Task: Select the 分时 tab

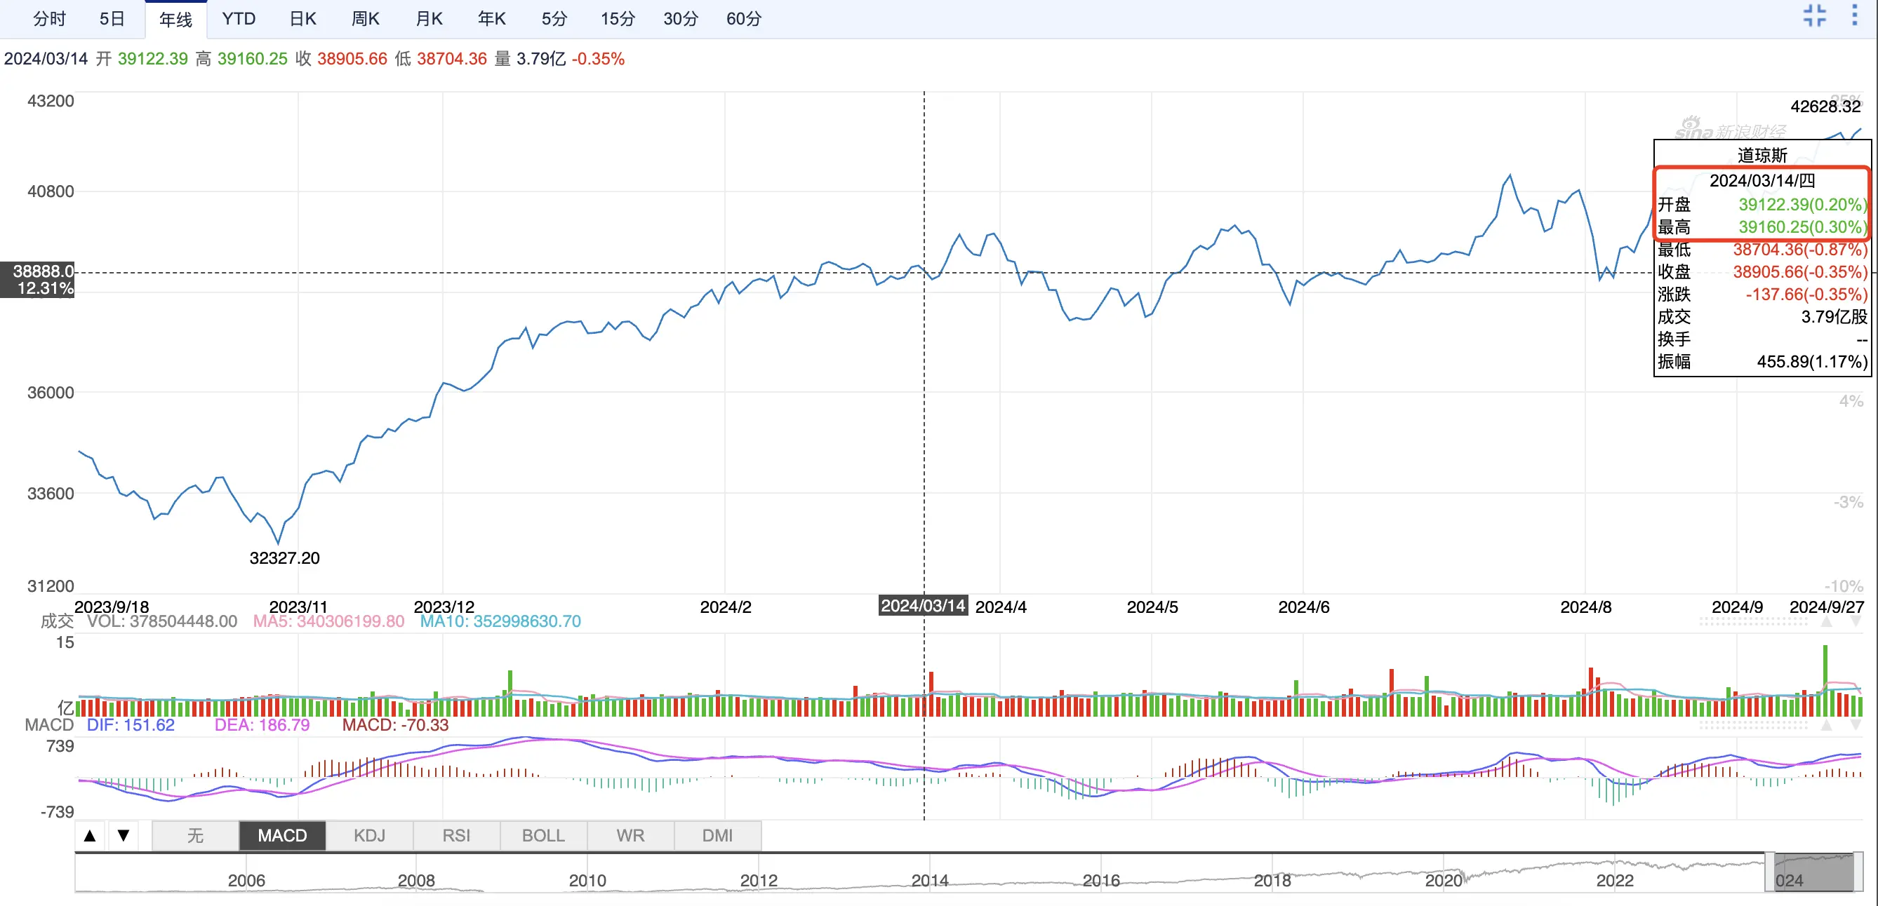Action: (x=50, y=19)
